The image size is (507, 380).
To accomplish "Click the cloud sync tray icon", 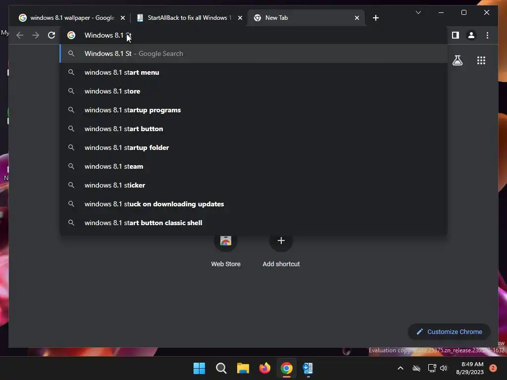I will [416, 368].
